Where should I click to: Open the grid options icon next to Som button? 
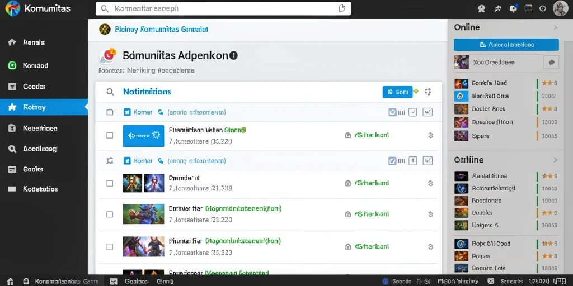tap(428, 92)
